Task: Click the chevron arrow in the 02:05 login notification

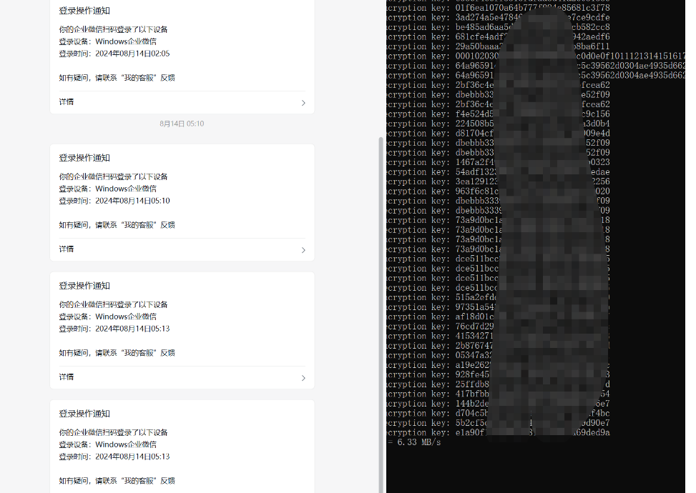Action: pyautogui.click(x=303, y=103)
